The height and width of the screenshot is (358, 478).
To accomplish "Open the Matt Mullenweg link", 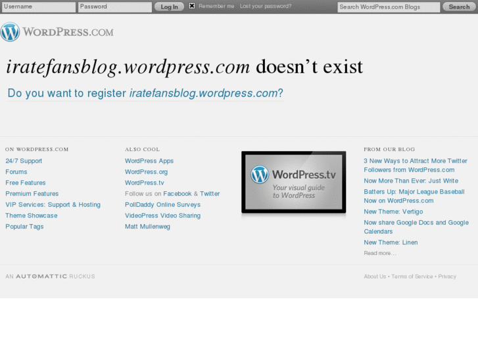I will 147,227.
